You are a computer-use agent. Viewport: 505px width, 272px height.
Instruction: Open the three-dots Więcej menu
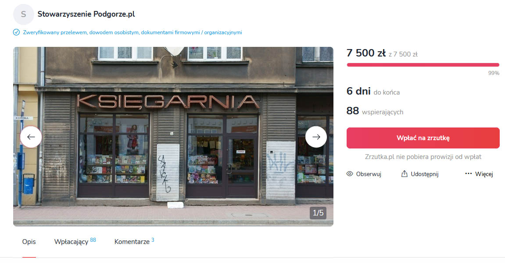coord(479,174)
